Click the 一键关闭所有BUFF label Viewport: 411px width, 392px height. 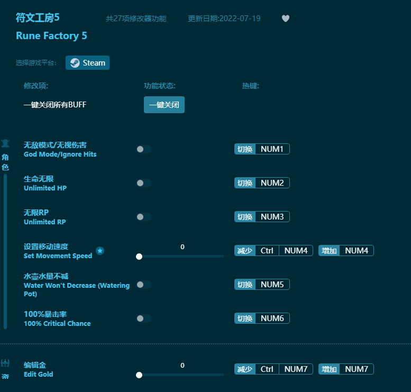pos(55,105)
